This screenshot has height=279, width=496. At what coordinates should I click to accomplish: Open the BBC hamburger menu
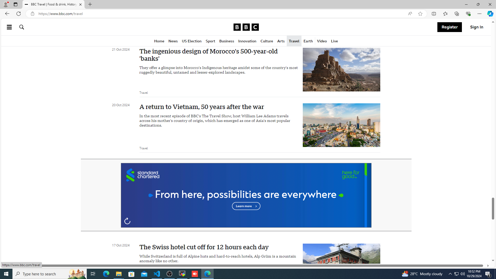point(9,27)
